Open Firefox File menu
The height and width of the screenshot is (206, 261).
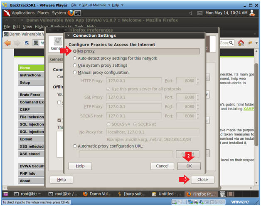tap(7, 27)
